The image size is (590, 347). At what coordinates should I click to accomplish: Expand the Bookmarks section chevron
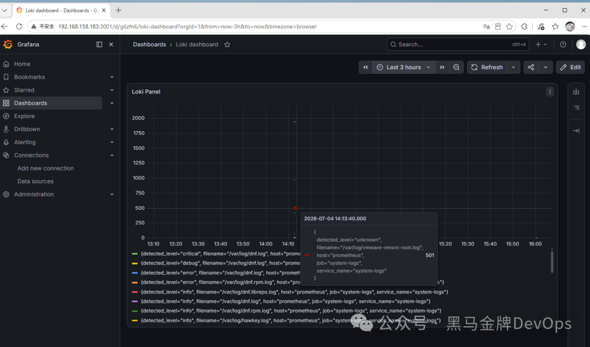coord(112,77)
